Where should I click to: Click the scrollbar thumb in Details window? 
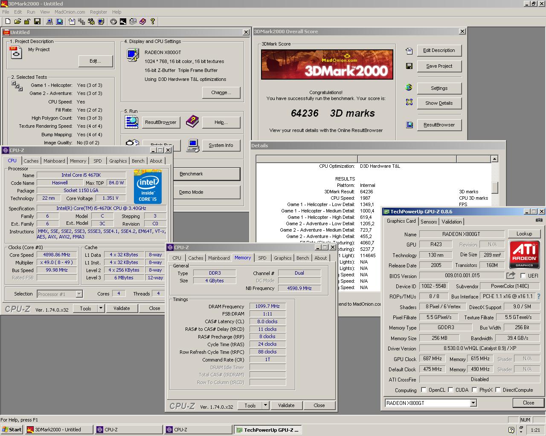point(494,187)
